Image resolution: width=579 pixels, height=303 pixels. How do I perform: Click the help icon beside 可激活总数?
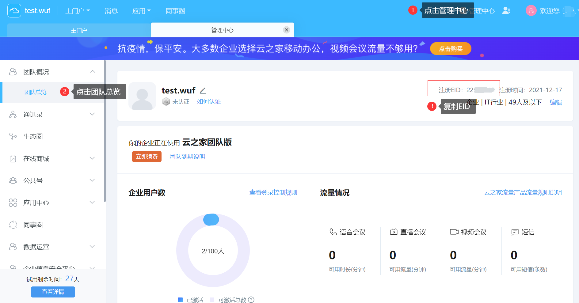pyautogui.click(x=251, y=300)
